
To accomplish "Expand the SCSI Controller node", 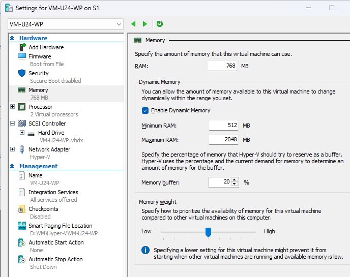I will (x=13, y=124).
